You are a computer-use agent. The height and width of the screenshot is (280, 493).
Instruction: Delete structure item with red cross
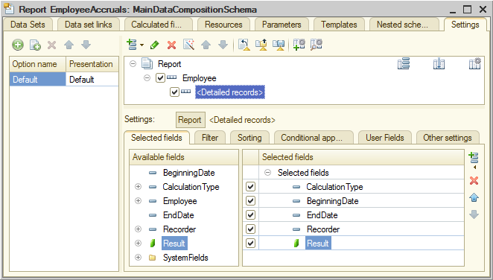click(x=172, y=45)
